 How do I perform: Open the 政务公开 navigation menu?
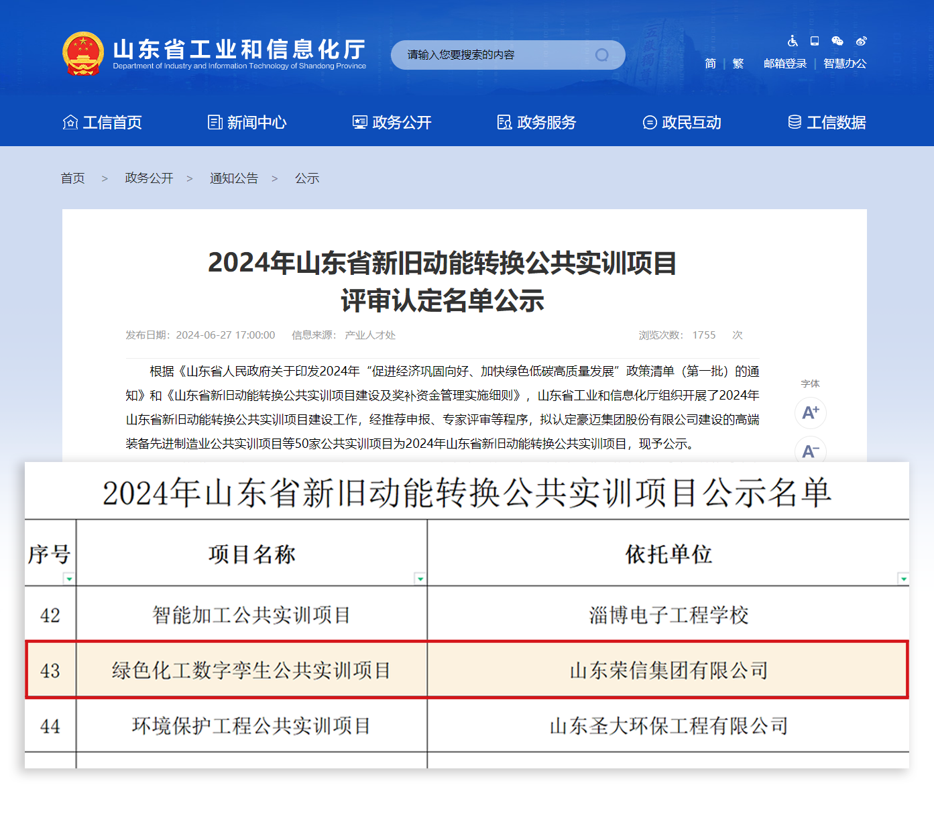pyautogui.click(x=392, y=123)
